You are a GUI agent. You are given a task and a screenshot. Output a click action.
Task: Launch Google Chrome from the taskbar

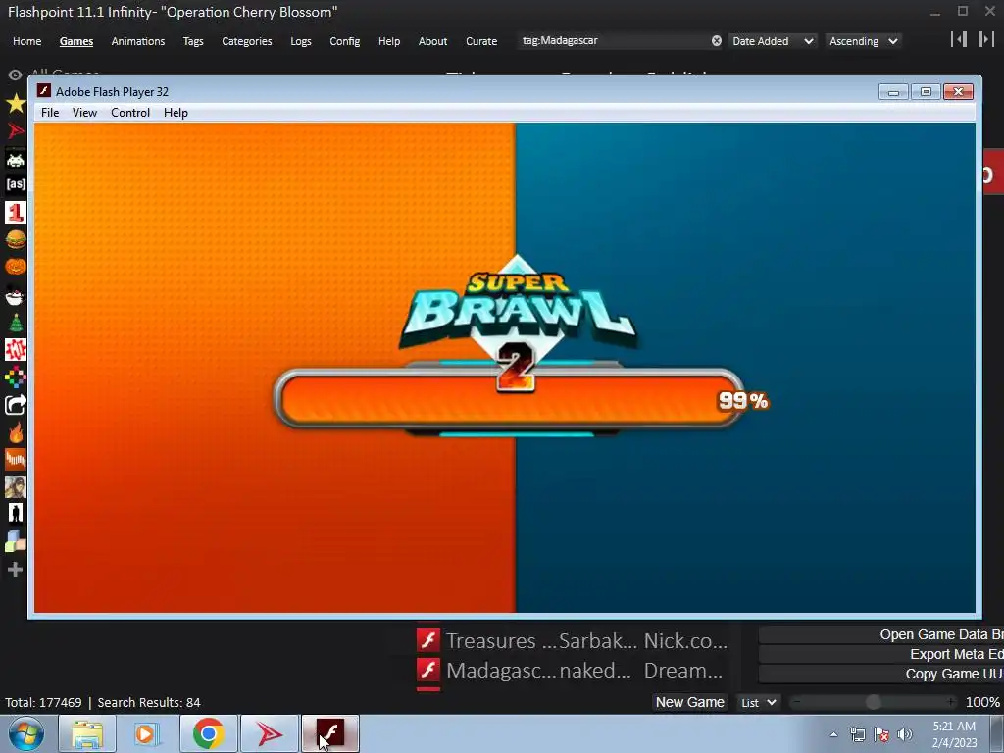click(x=208, y=733)
